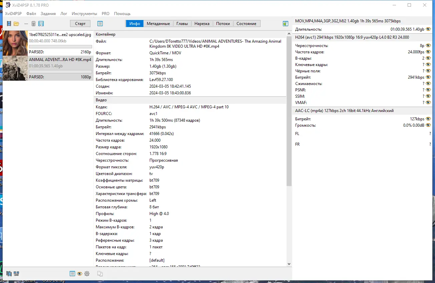Click the 1920x1080 frame size value
Screen dimensions: 435x283
pos(158,147)
